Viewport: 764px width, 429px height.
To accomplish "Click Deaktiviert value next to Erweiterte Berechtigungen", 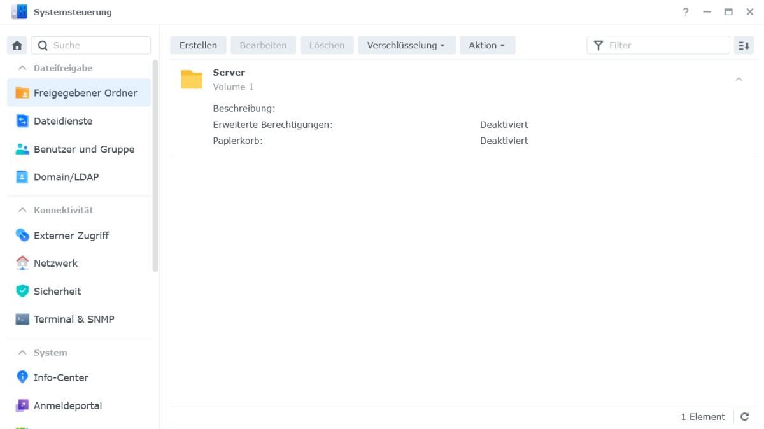I will (x=504, y=125).
